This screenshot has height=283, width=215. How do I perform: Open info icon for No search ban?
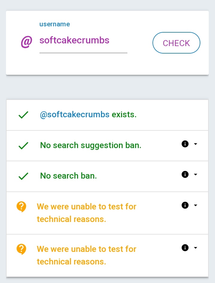click(x=185, y=174)
